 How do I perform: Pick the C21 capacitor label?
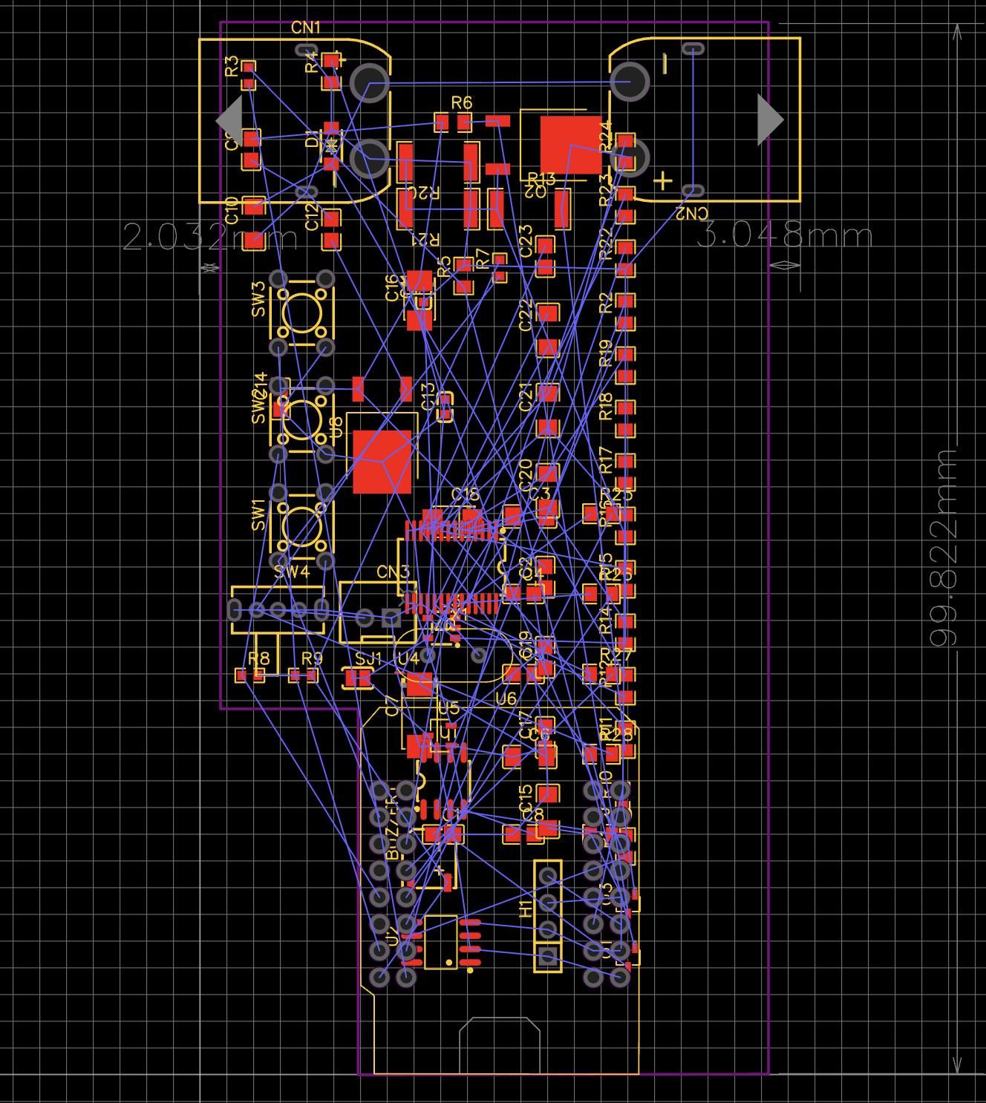526,396
